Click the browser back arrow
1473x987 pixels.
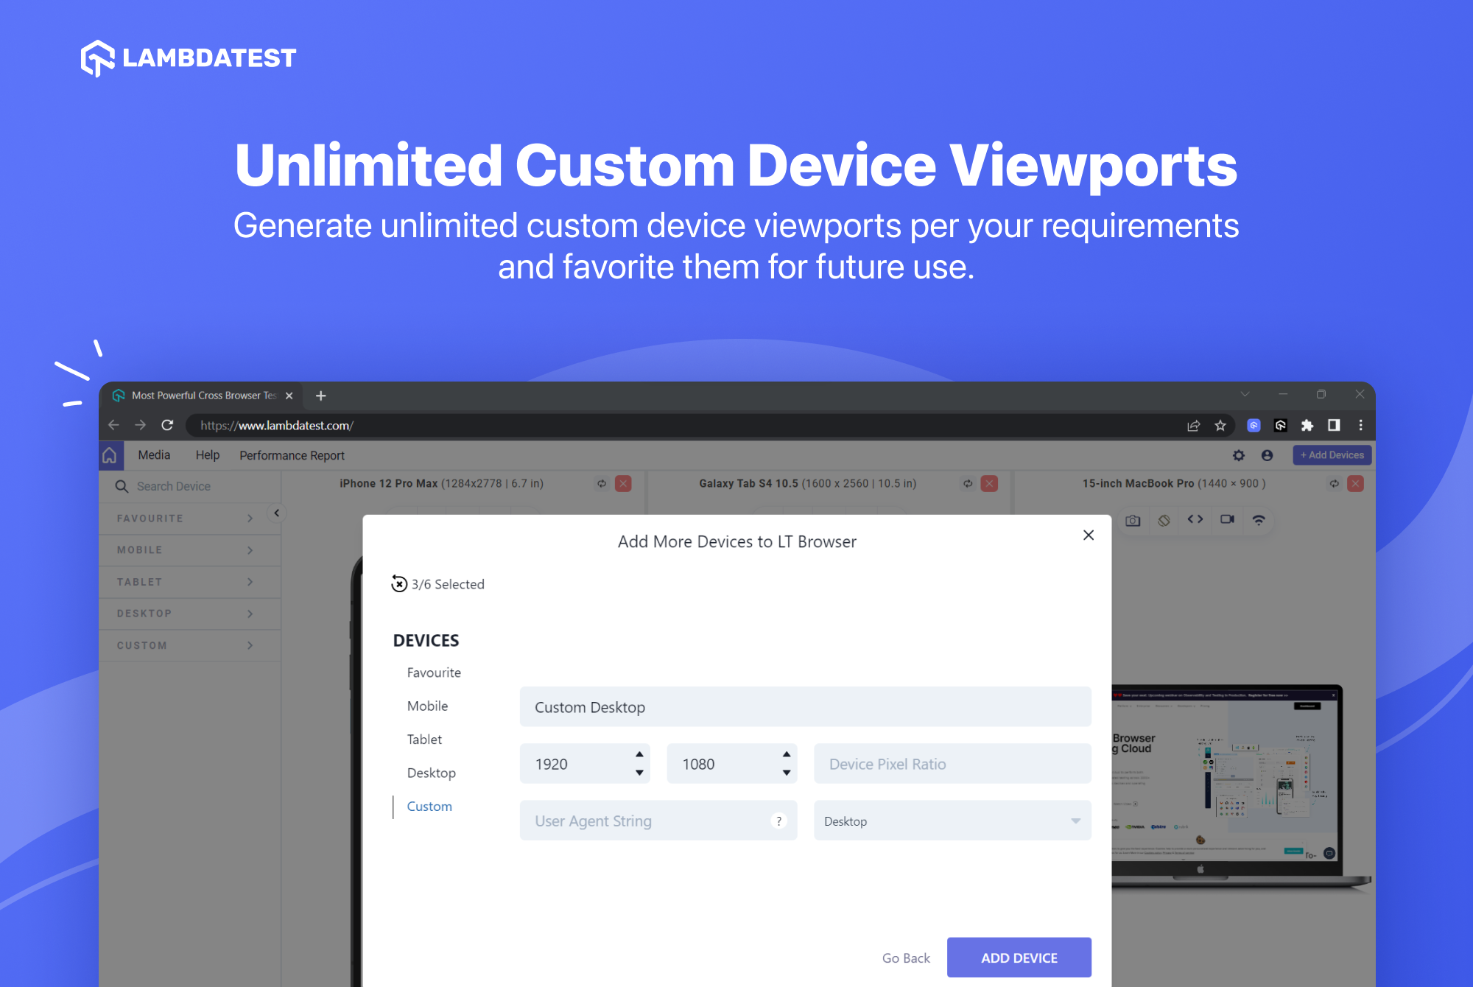tap(113, 425)
